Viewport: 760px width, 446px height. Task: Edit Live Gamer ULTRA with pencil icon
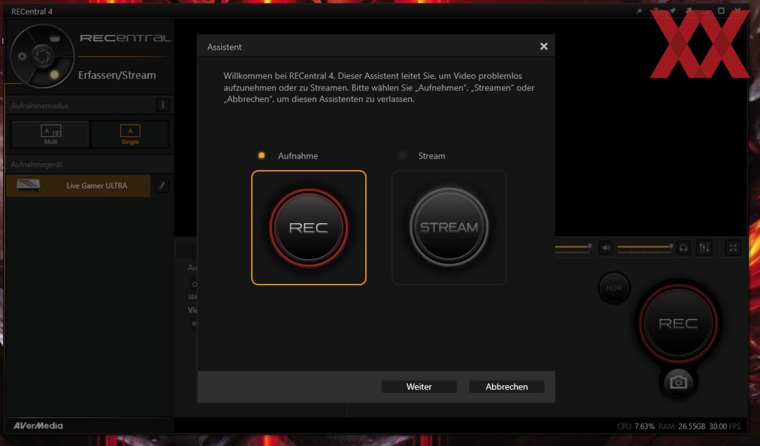162,185
